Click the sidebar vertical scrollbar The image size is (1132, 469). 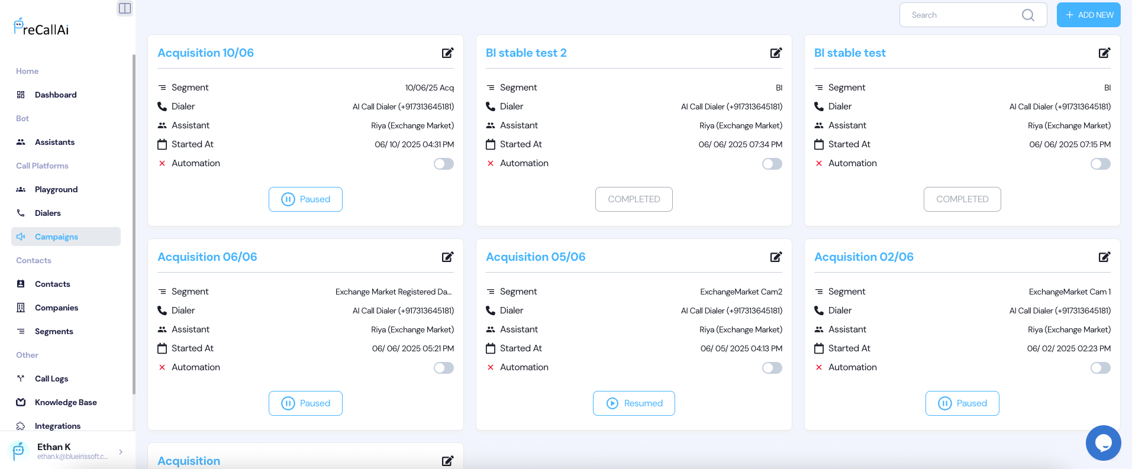point(134,225)
